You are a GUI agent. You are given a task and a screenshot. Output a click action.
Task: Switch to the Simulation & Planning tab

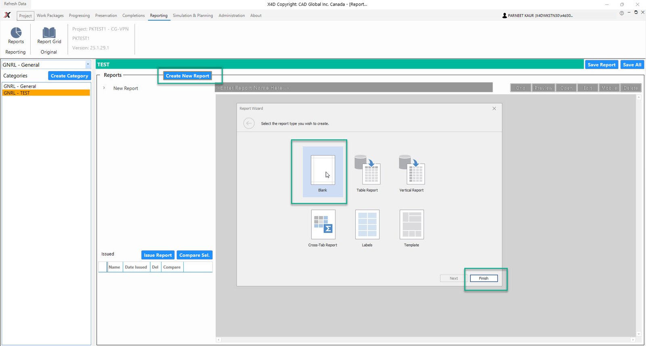pos(193,15)
